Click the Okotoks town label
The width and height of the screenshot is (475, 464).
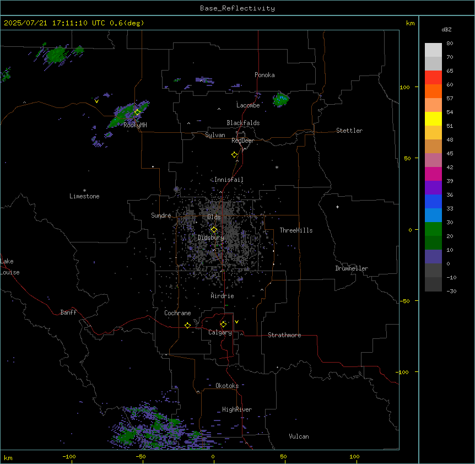[227, 386]
